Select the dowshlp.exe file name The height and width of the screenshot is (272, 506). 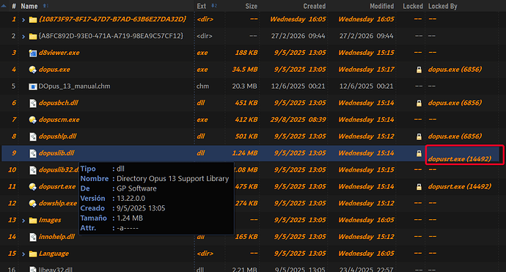tap(58, 203)
